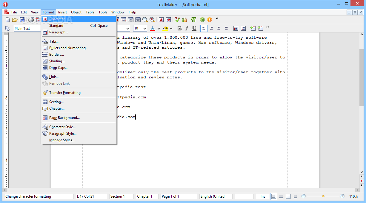Expand more formatting toolbar buttons chevron
Screen dimensions: 366x203
tap(268, 27)
